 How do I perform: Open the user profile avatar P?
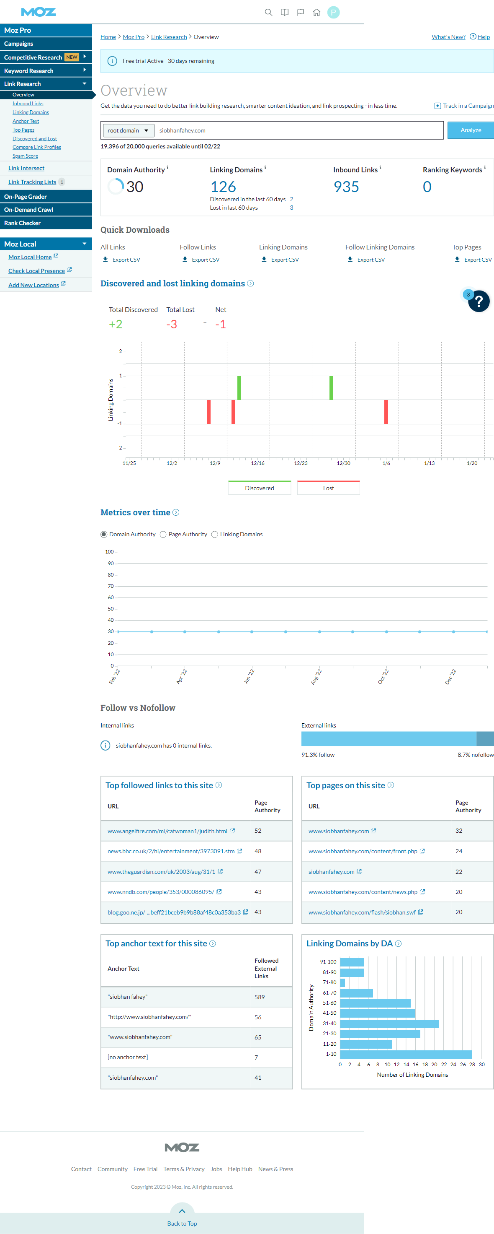333,13
